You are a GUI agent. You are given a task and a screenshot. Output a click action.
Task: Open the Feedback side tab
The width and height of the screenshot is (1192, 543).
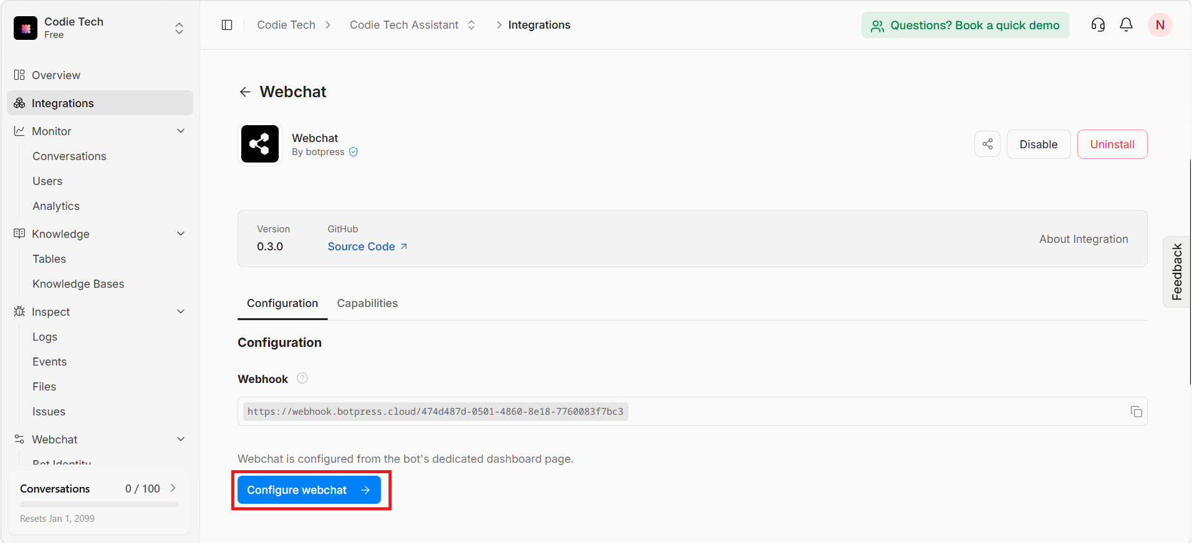pyautogui.click(x=1176, y=271)
